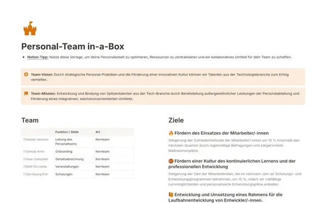The height and width of the screenshot is (203, 326).
Task: Expand the Notion-Tipp toggle triangle
Action: point(23,57)
